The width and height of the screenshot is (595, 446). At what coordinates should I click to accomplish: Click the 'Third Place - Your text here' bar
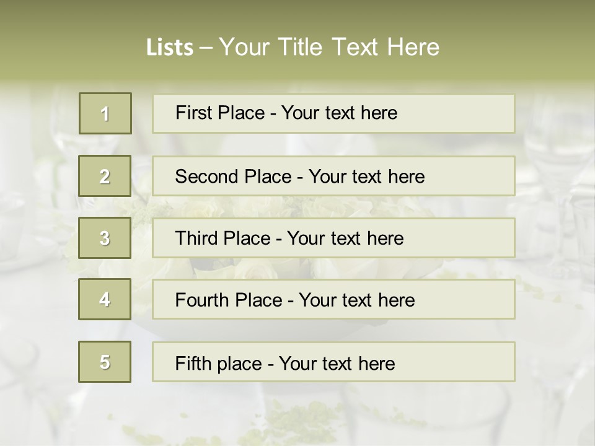(333, 238)
